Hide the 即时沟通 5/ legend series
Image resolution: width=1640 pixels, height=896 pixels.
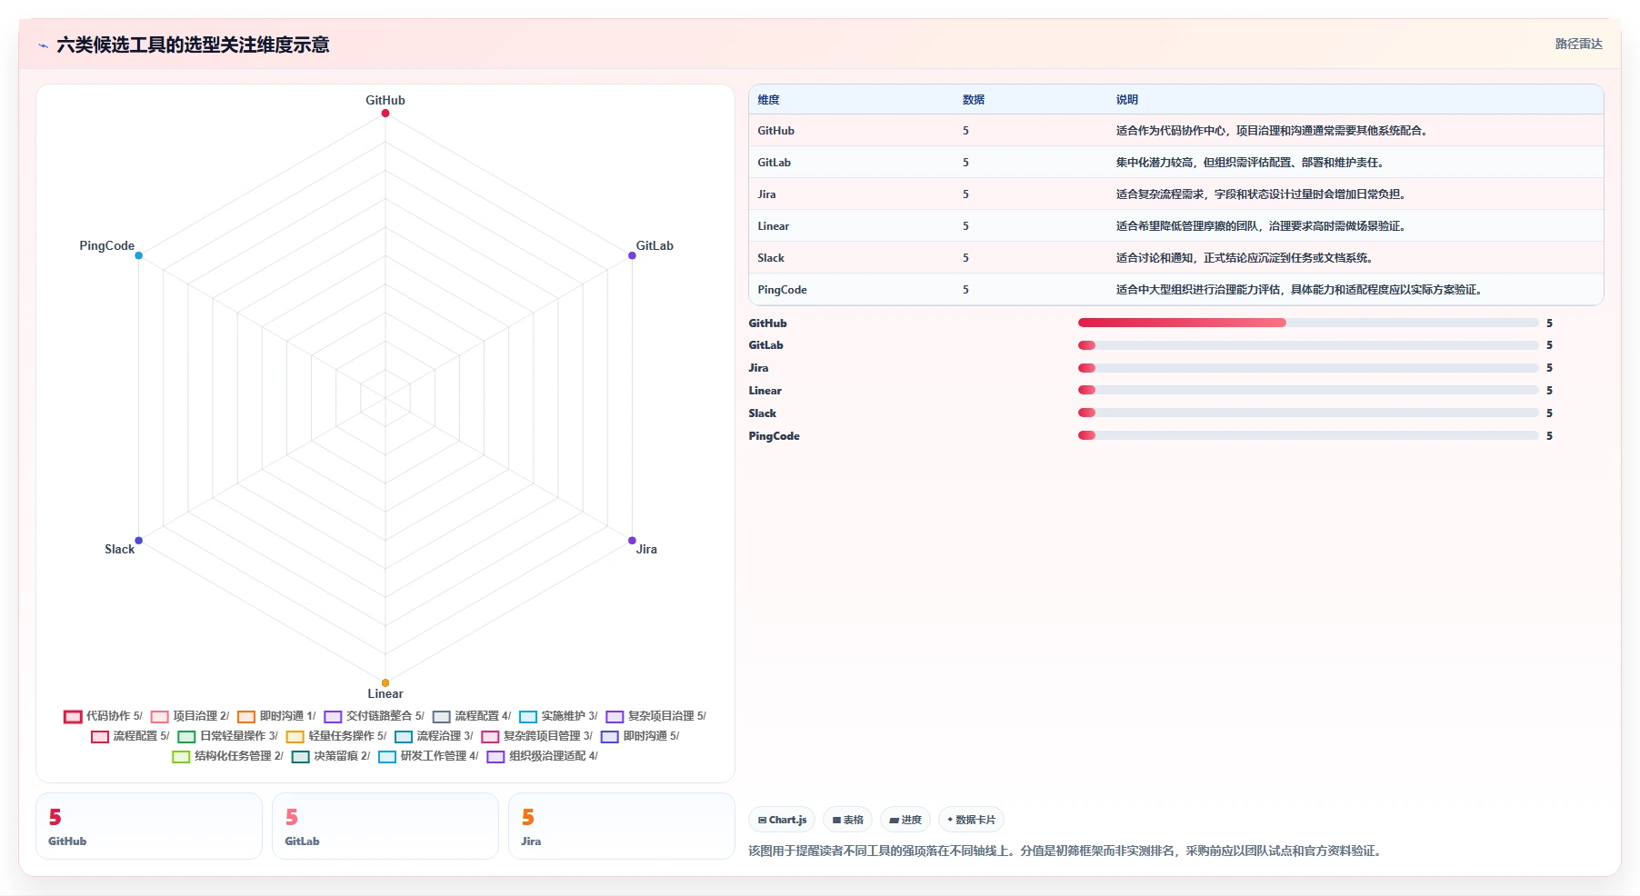click(x=640, y=736)
